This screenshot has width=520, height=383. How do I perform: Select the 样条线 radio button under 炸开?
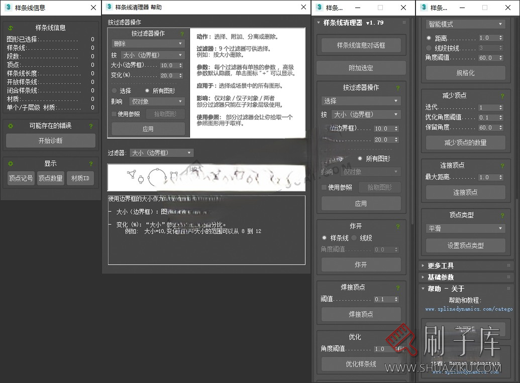[x=325, y=238]
